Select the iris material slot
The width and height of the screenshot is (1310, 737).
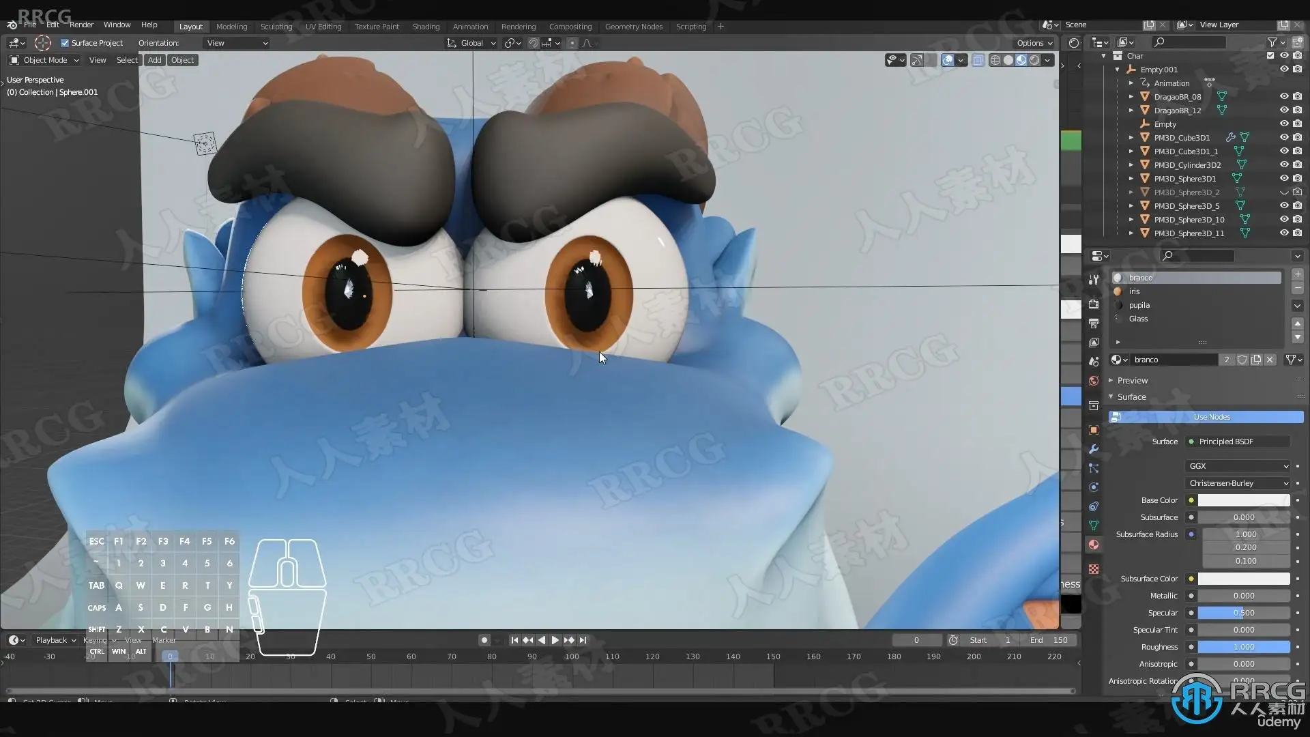(x=1134, y=291)
